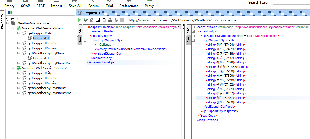Viewport: 310px width, 139px height.
Task: Click the response line containing 57362
Action: point(227,67)
